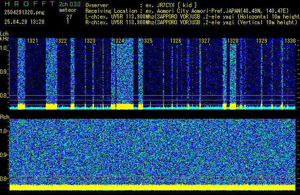Viewport: 300px width, 195px height.
Task: Click the Rch 0.9 kHz axis label
Action: (4, 155)
